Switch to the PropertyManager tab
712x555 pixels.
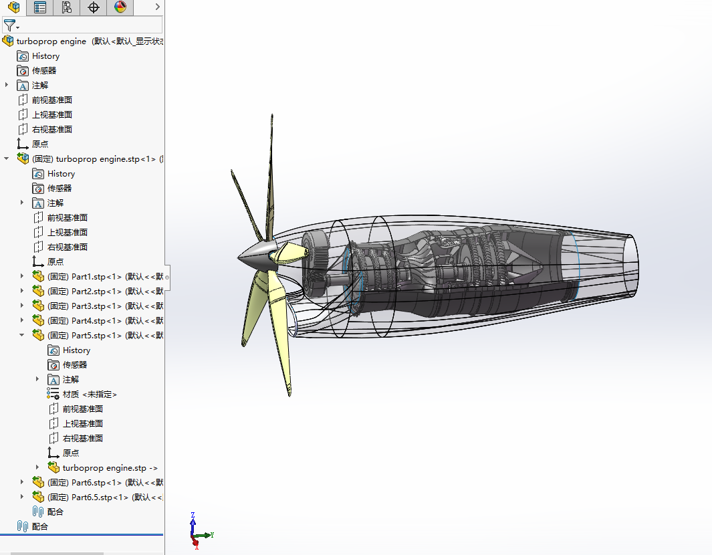(x=40, y=7)
